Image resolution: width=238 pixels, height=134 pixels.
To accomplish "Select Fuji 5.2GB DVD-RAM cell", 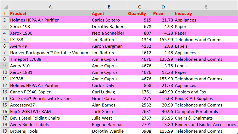I will click(x=50, y=111).
